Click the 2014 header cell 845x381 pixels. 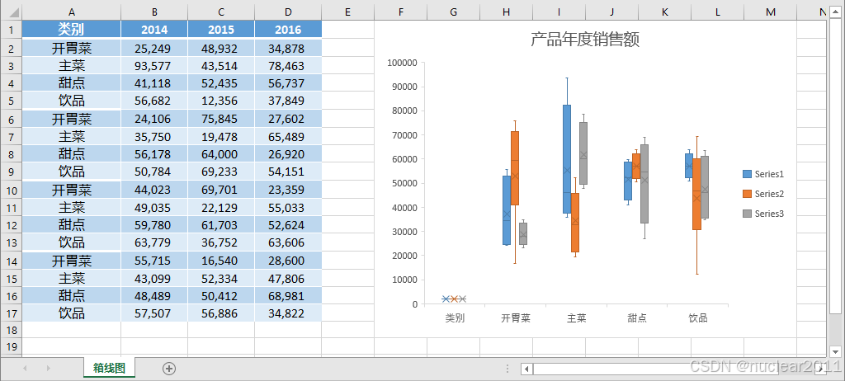tap(154, 30)
